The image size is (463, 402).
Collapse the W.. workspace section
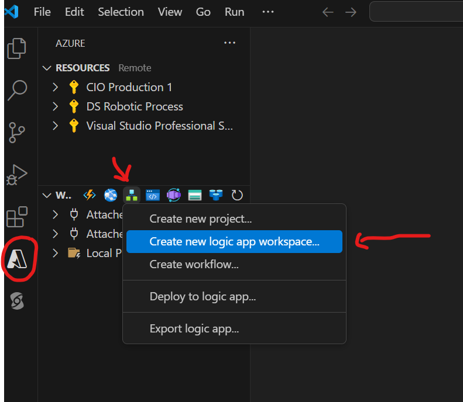(47, 195)
